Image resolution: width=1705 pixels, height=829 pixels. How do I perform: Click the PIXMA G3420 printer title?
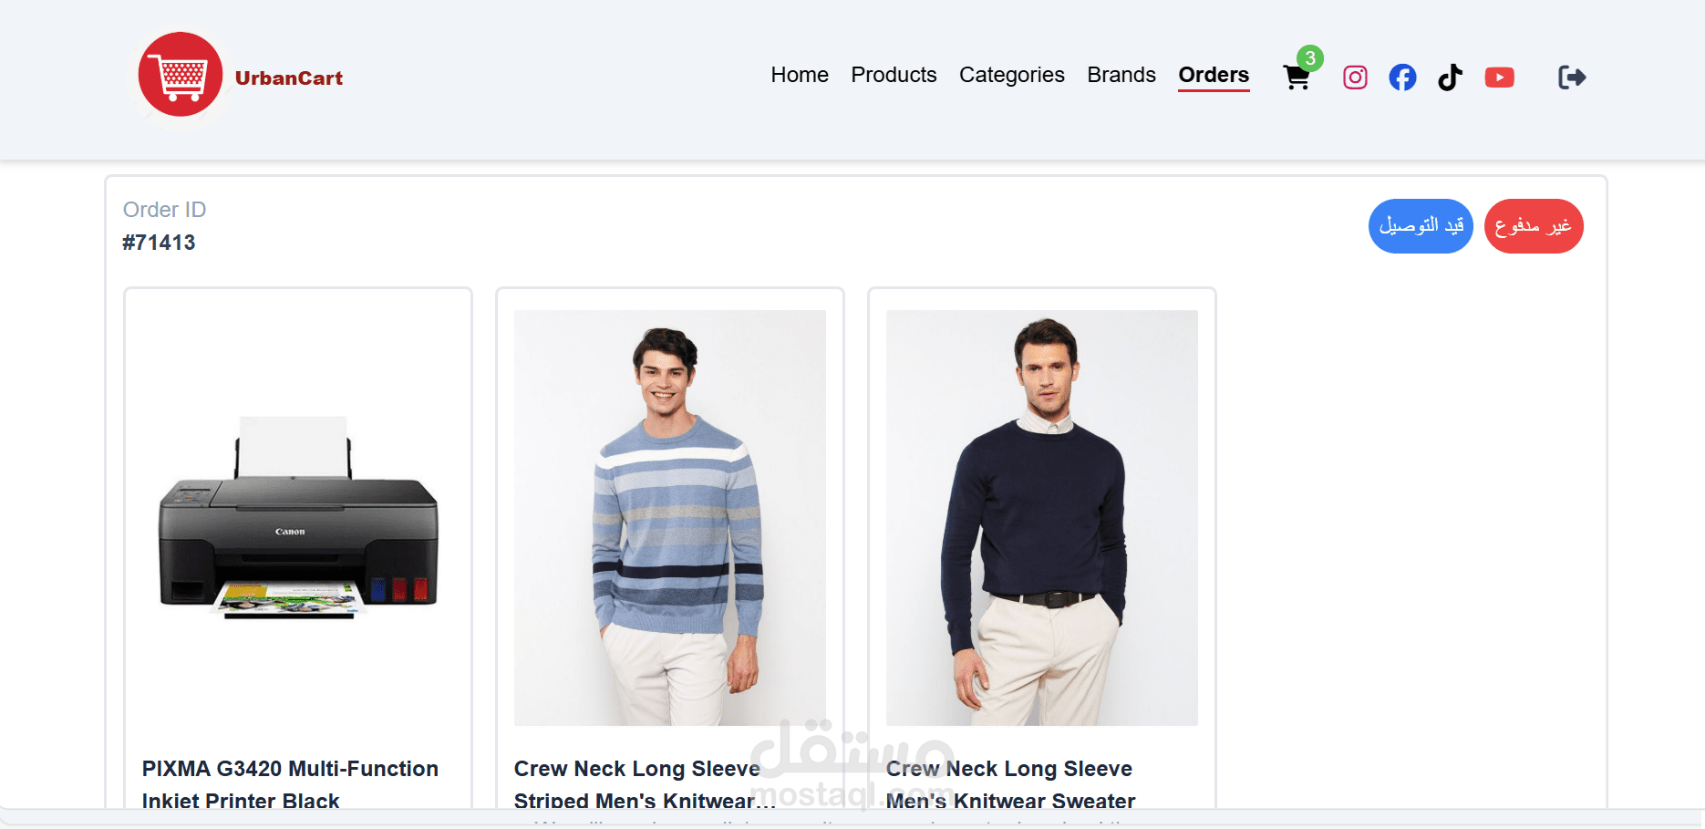[290, 784]
